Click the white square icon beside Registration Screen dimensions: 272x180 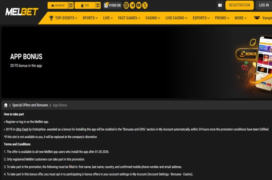pyautogui.click(x=220, y=5)
